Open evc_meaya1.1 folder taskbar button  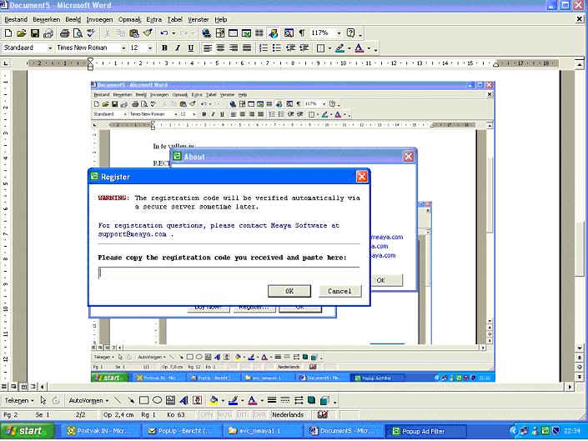pos(264,431)
